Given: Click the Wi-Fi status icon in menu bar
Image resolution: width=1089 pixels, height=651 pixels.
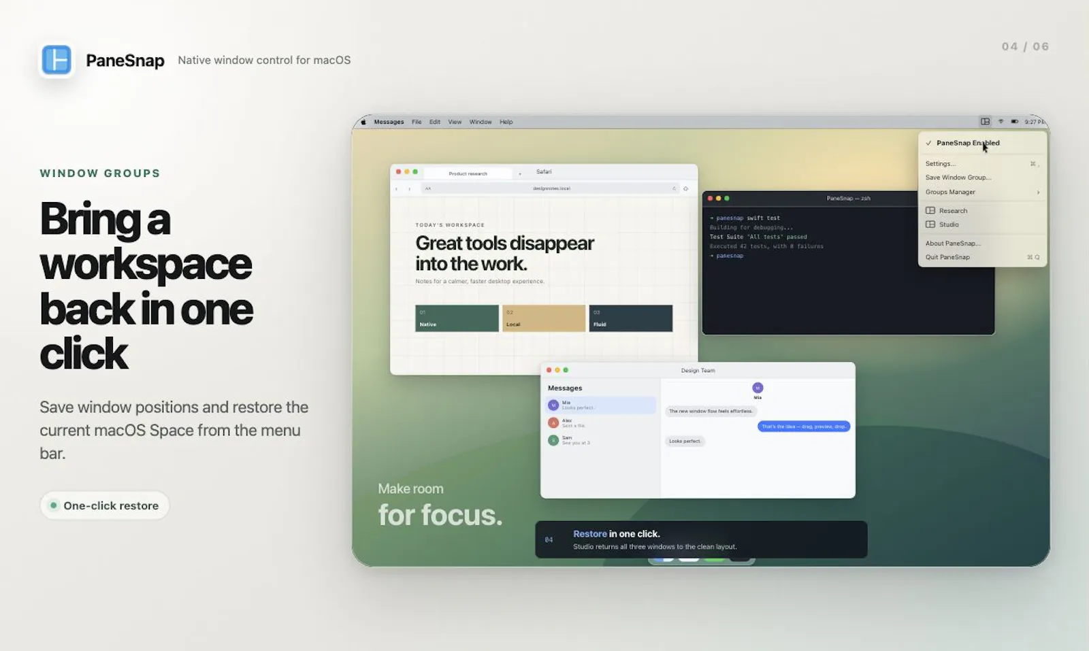Looking at the screenshot, I should [x=1001, y=122].
